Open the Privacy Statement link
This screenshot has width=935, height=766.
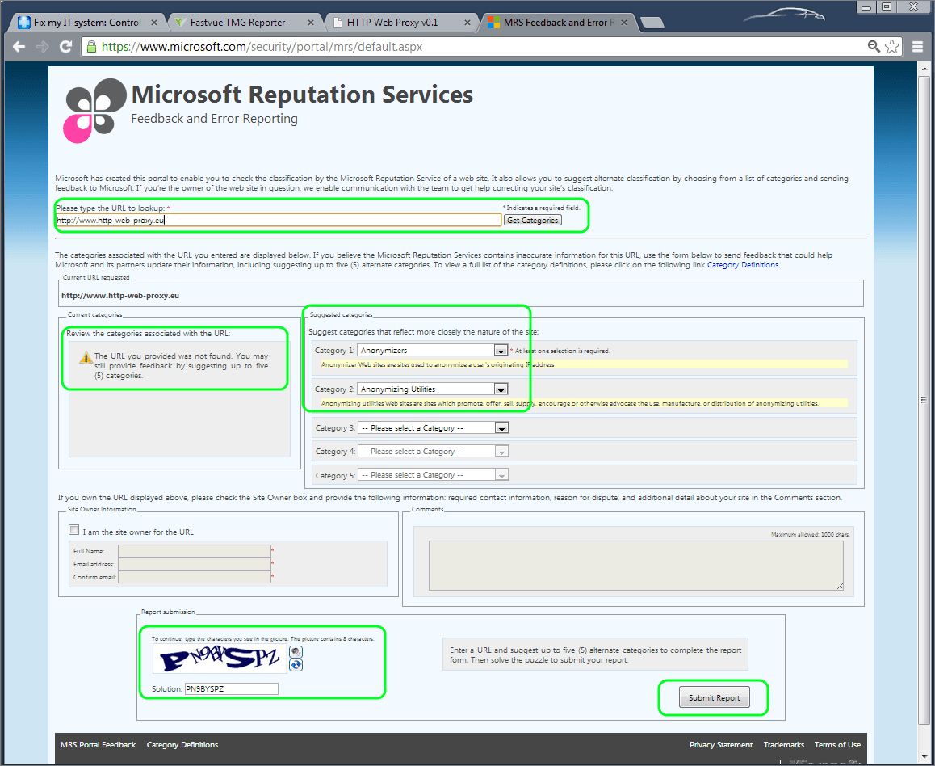(x=721, y=744)
